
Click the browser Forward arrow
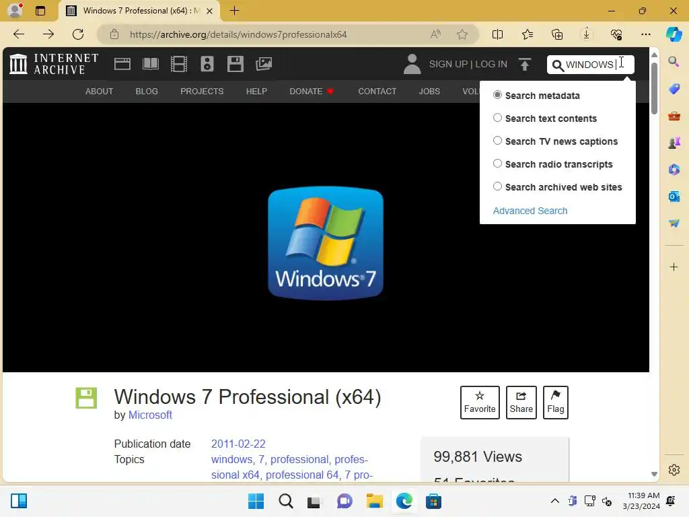tap(48, 34)
